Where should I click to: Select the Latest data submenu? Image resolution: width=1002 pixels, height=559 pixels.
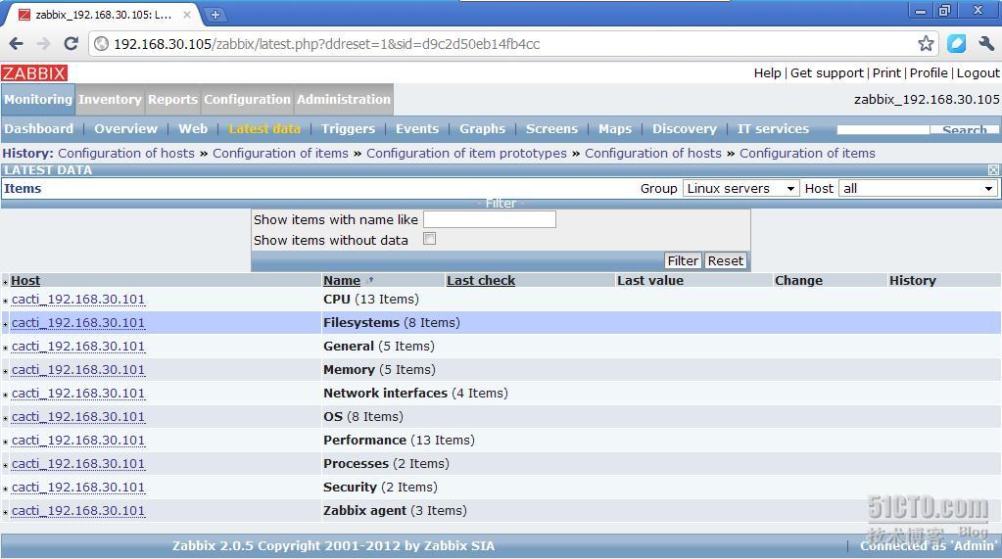[x=264, y=129]
